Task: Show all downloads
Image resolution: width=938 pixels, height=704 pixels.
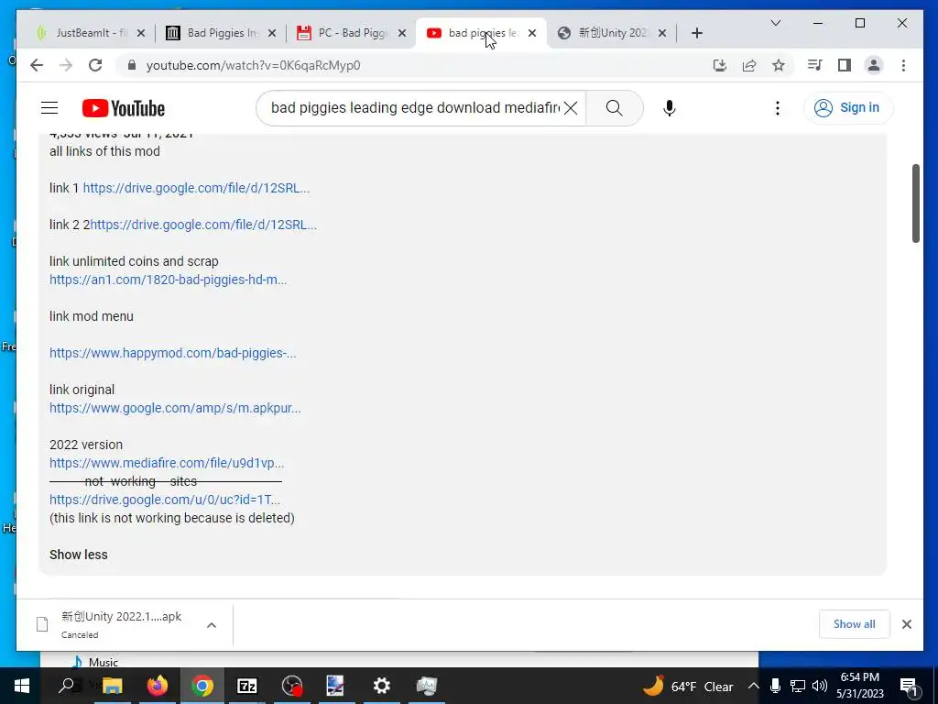Action: tap(855, 623)
